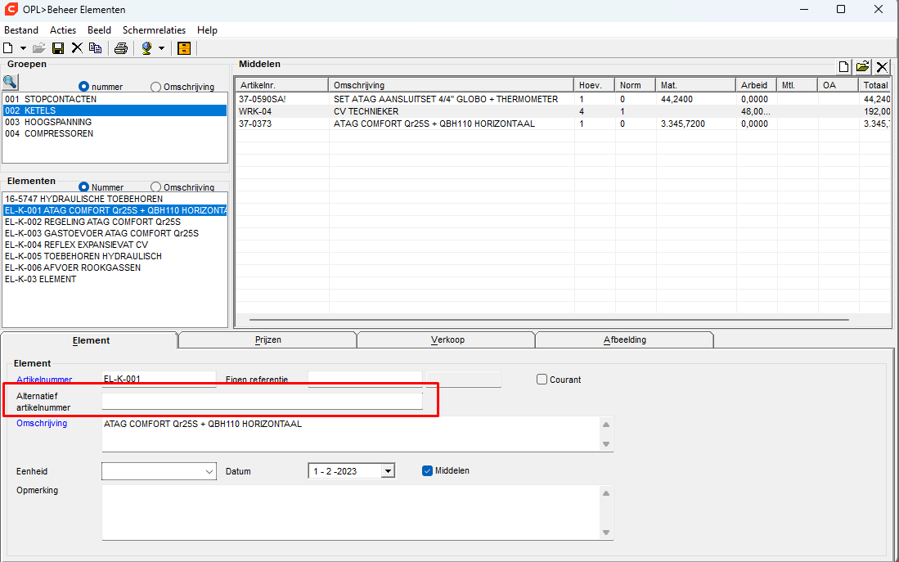Open the dropdown arrow beside globe icon

coord(162,48)
